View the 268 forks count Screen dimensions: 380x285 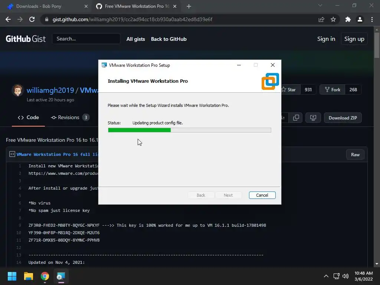tap(353, 90)
